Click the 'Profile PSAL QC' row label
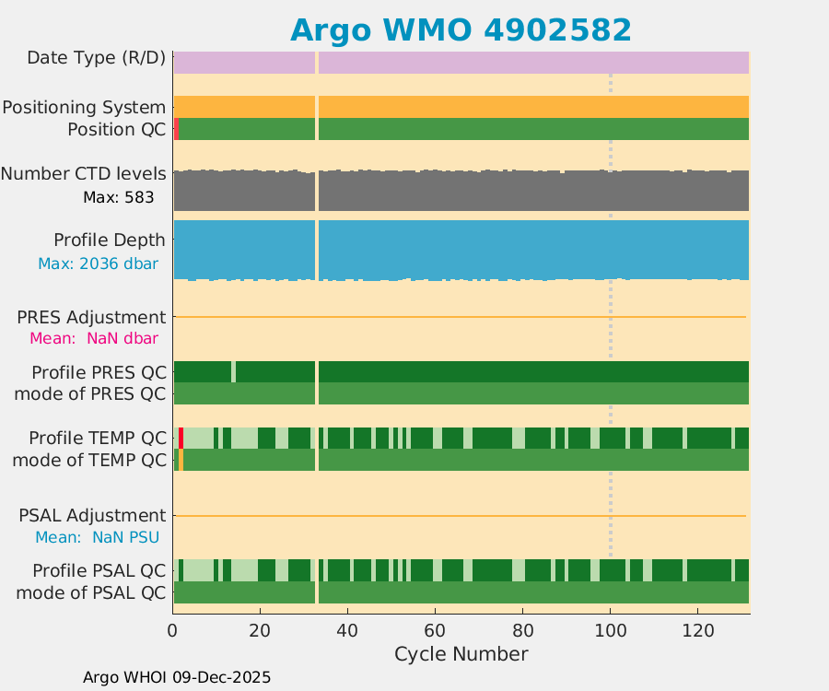Screen dimensions: 829x691 click(x=99, y=569)
